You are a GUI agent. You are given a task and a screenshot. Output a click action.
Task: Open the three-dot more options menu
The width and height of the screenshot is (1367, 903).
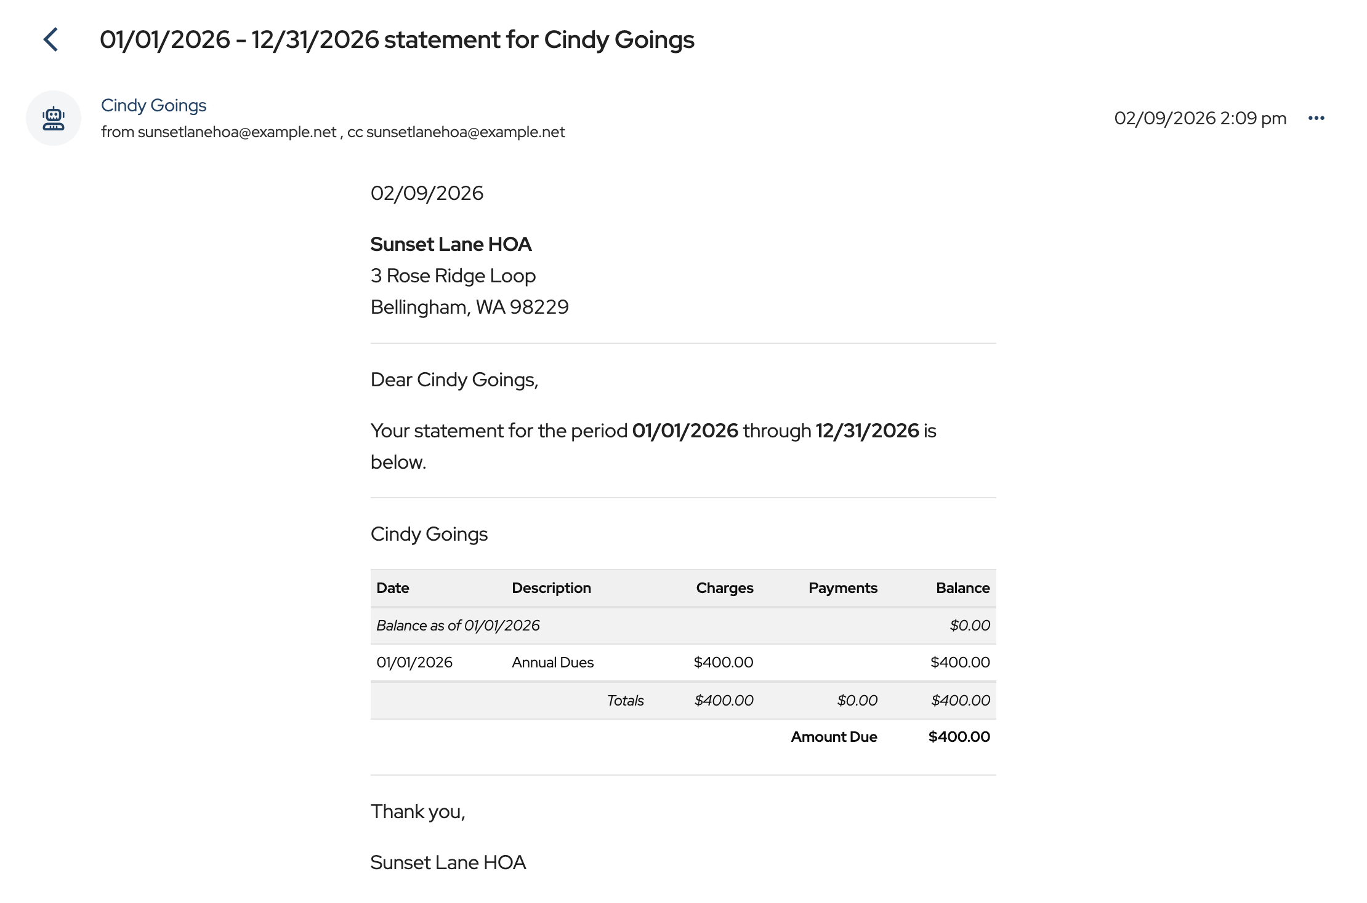pyautogui.click(x=1316, y=118)
